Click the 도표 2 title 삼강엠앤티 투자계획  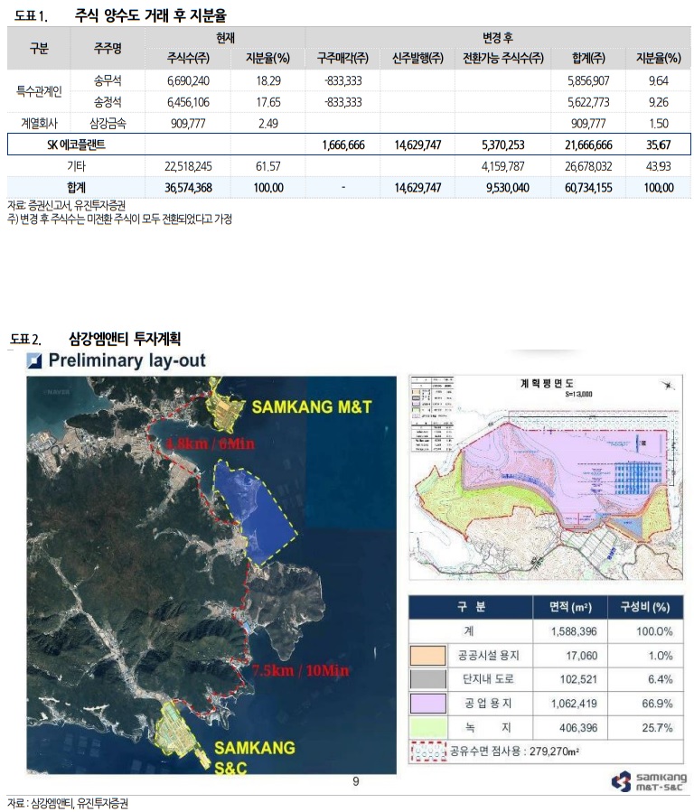click(125, 339)
